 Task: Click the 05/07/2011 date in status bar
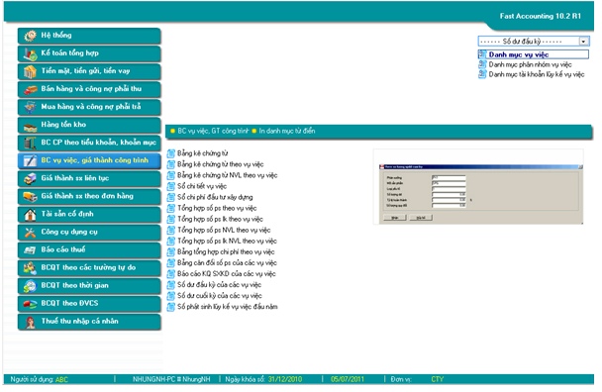coord(348,379)
